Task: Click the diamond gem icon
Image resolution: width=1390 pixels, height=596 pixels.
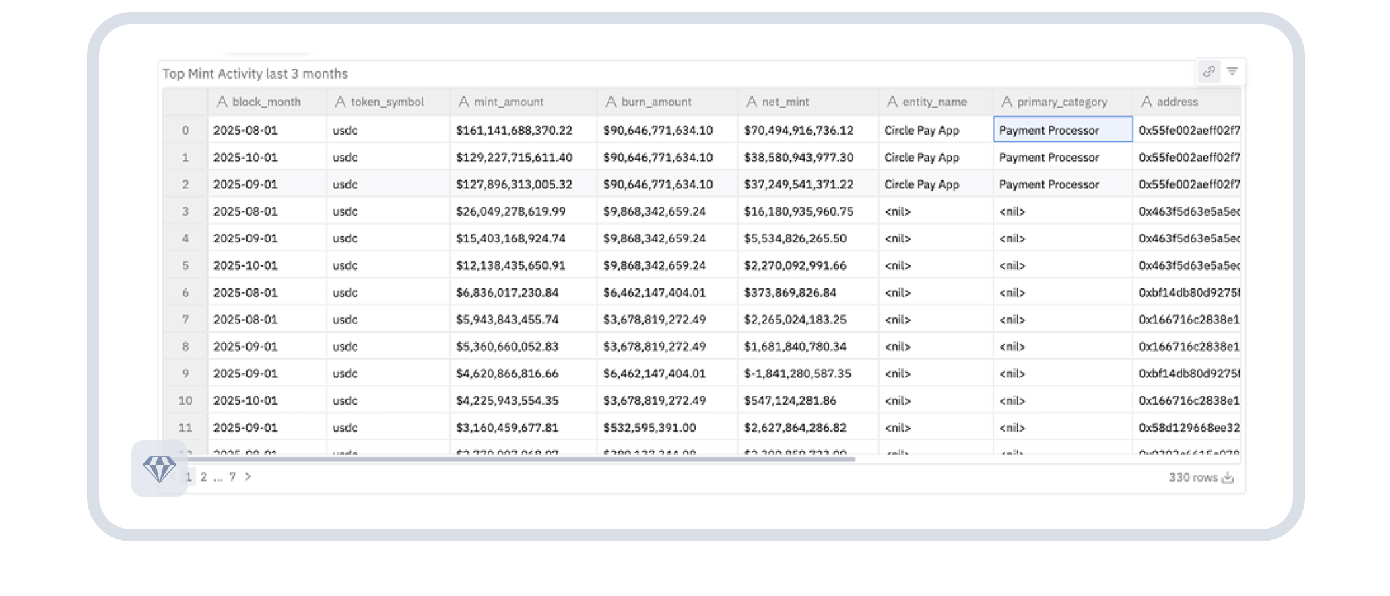Action: (160, 469)
